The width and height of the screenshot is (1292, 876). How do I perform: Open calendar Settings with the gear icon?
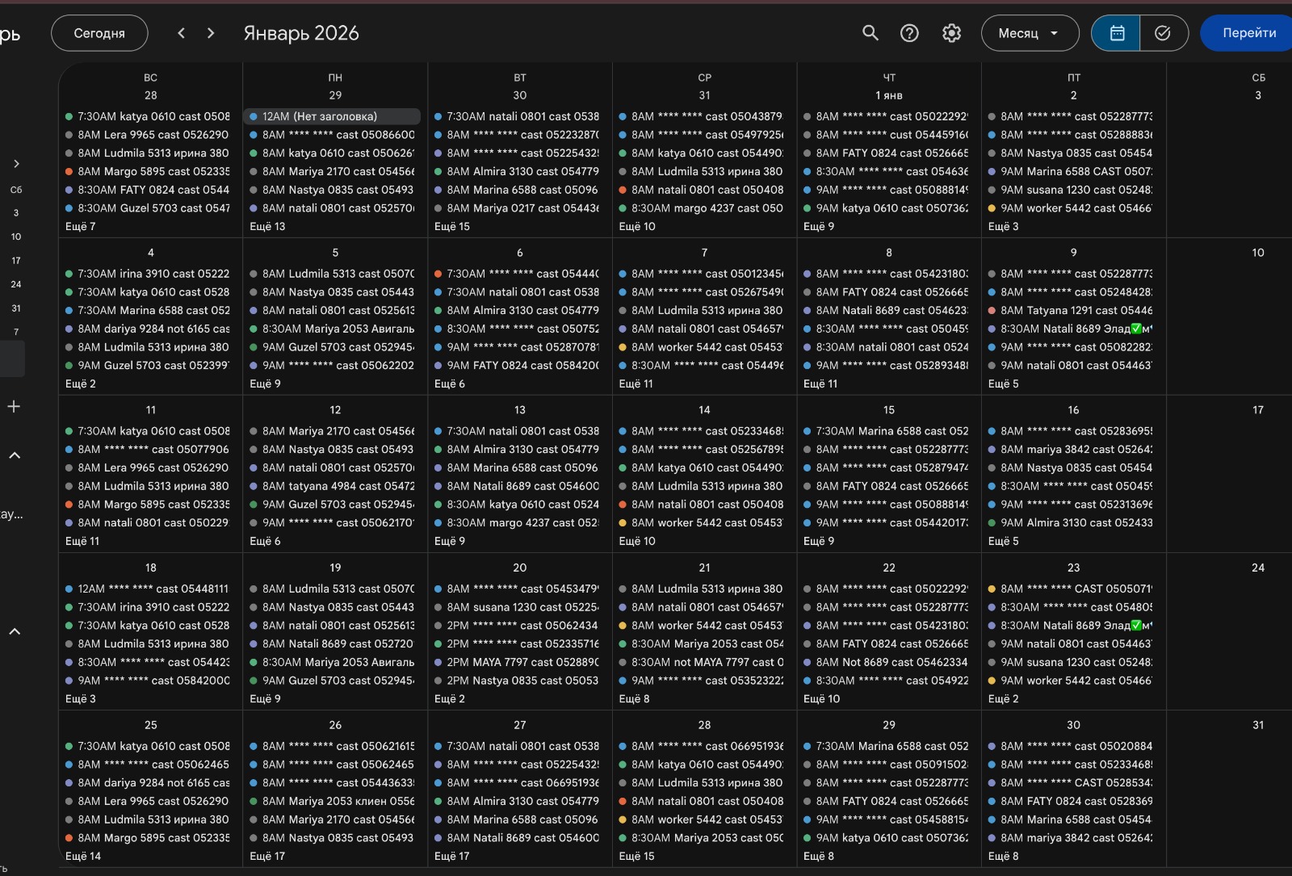click(951, 33)
